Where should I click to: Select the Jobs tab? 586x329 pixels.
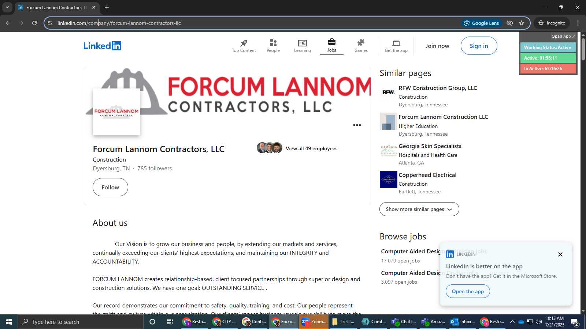point(331,46)
